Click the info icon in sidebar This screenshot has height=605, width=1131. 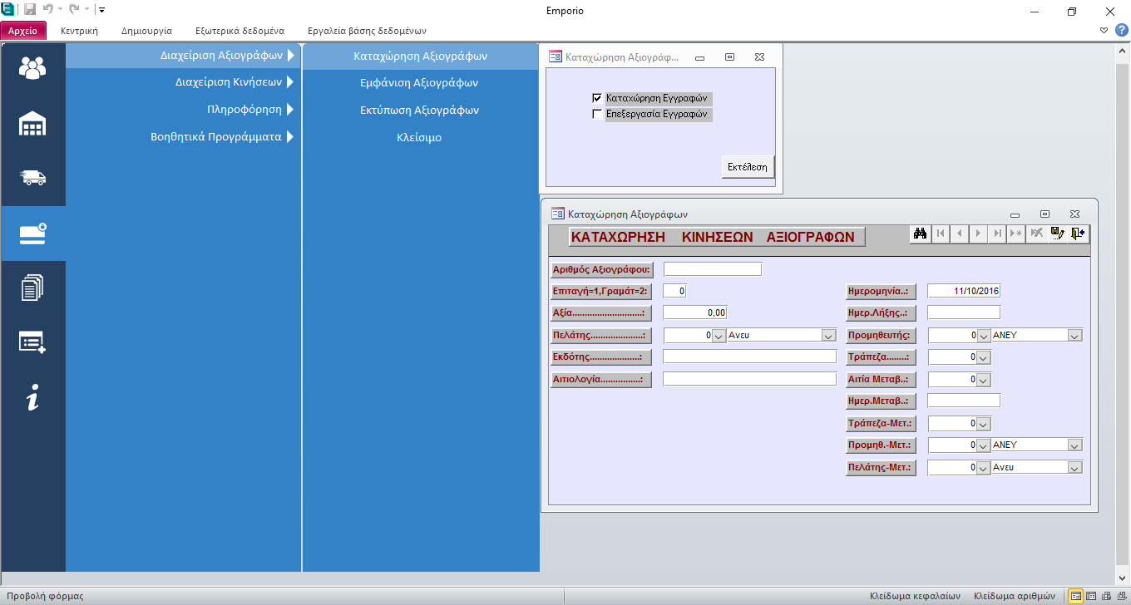point(32,398)
